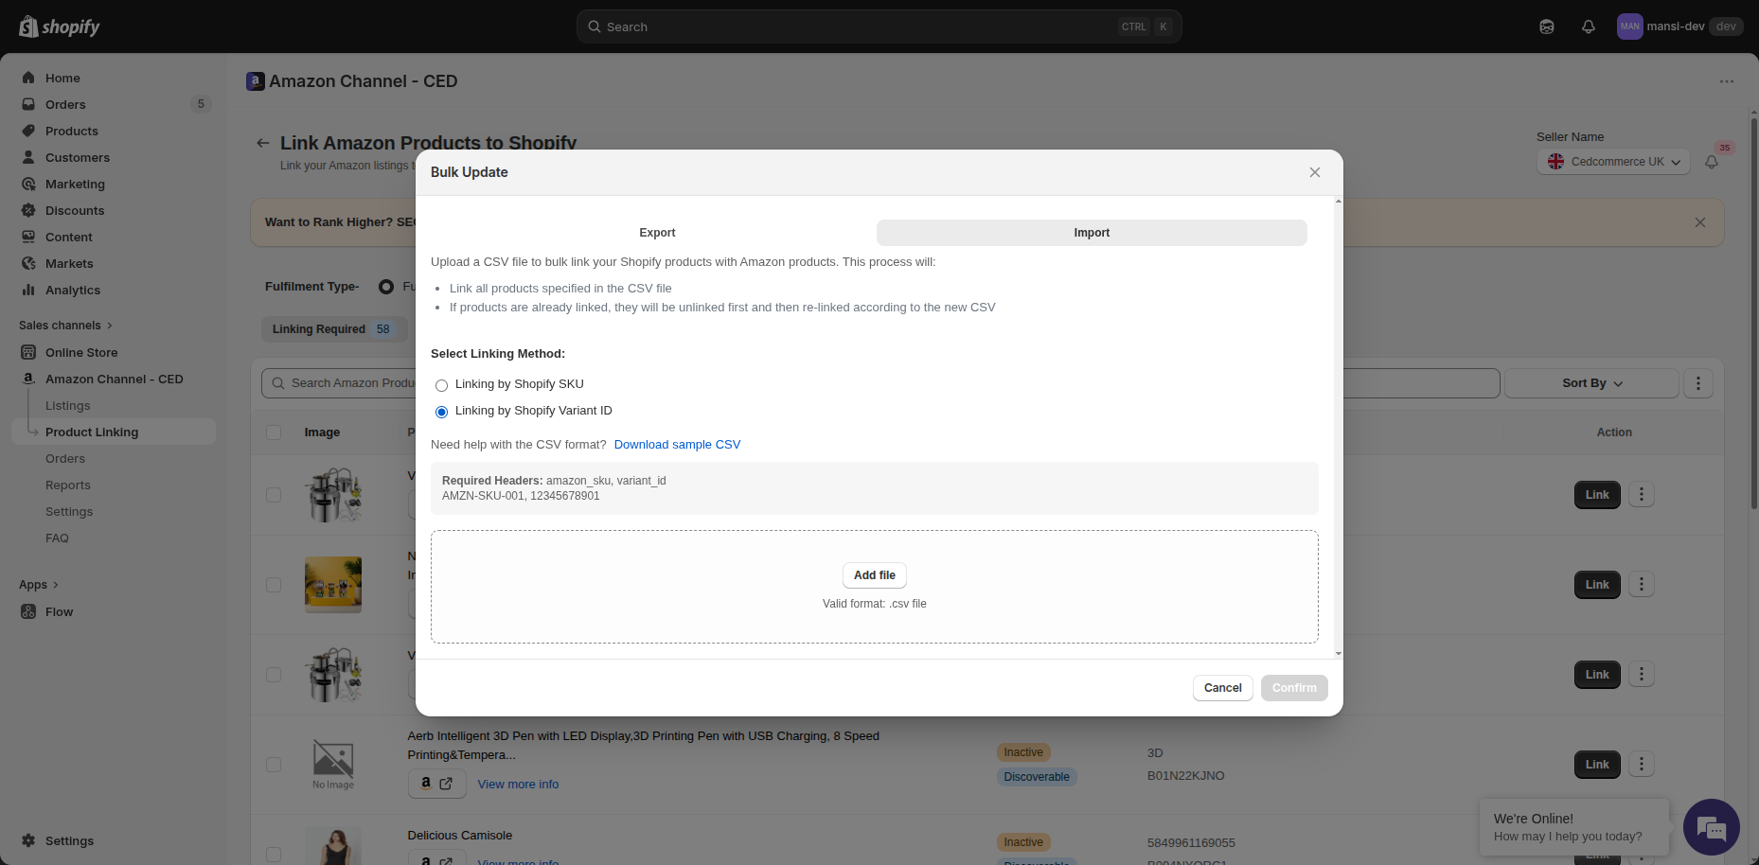Open the live chat bubble

pyautogui.click(x=1712, y=827)
